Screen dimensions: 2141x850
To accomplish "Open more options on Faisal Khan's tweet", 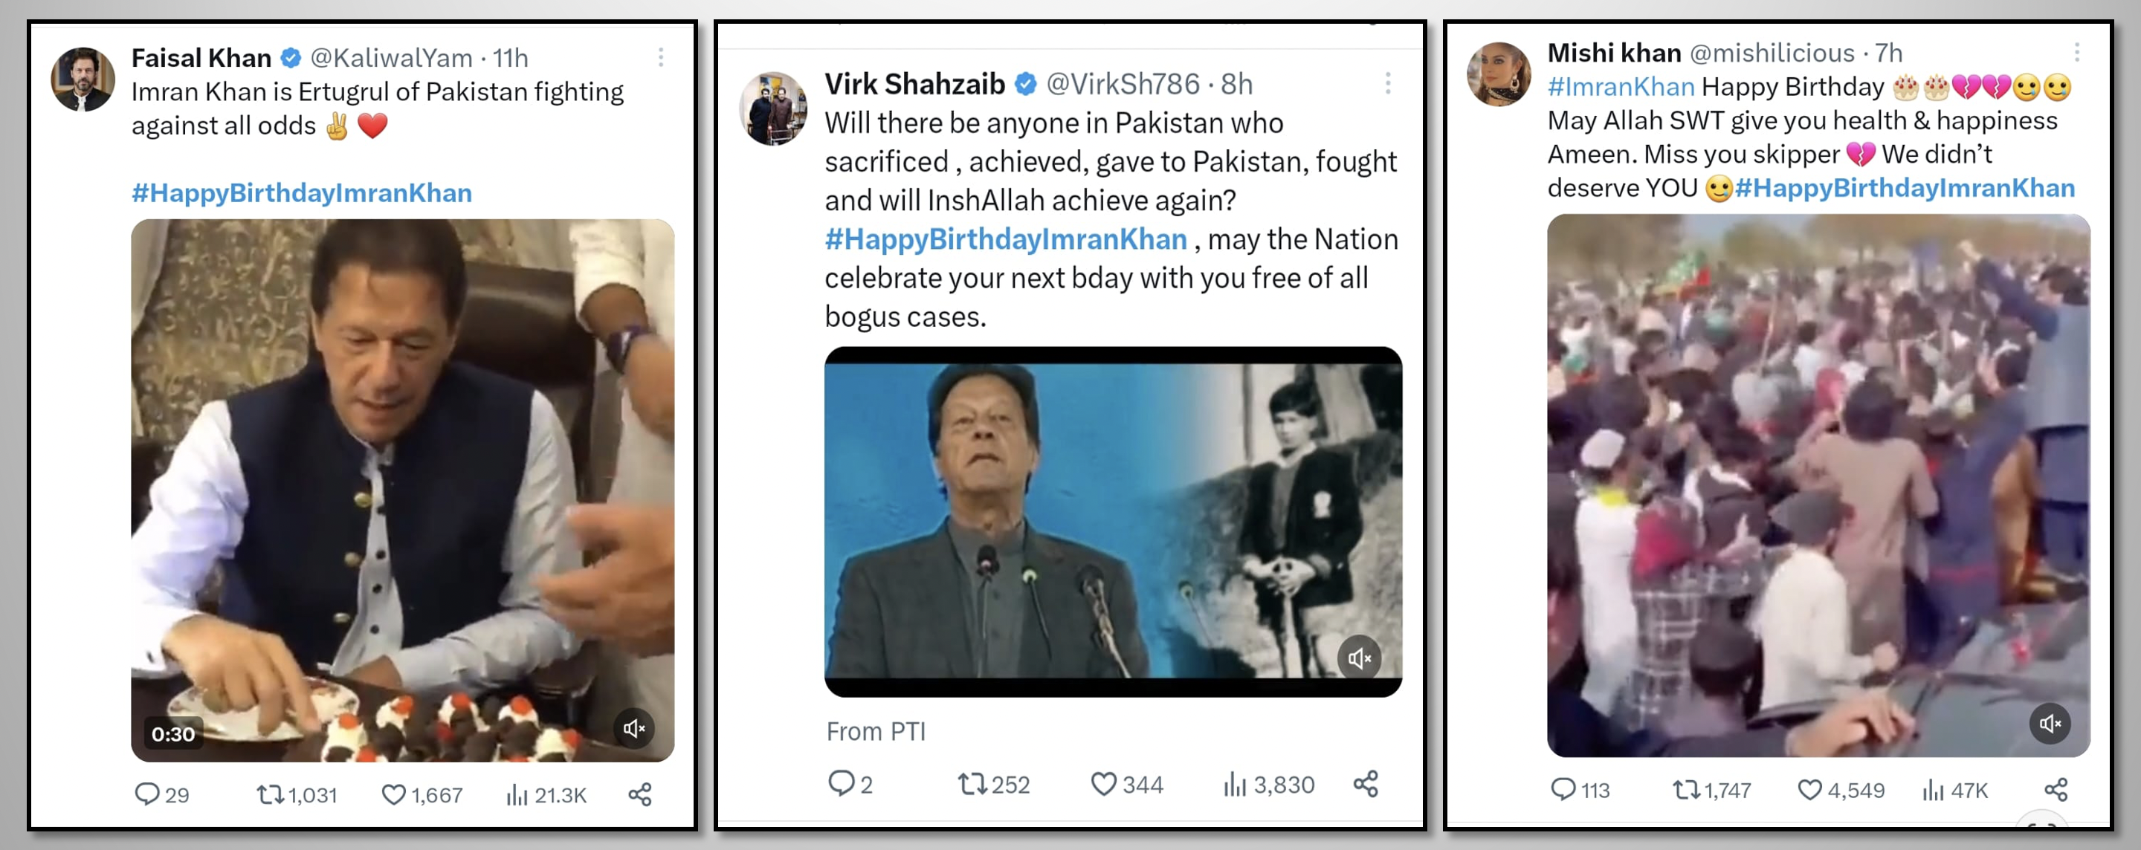I will click(x=661, y=57).
